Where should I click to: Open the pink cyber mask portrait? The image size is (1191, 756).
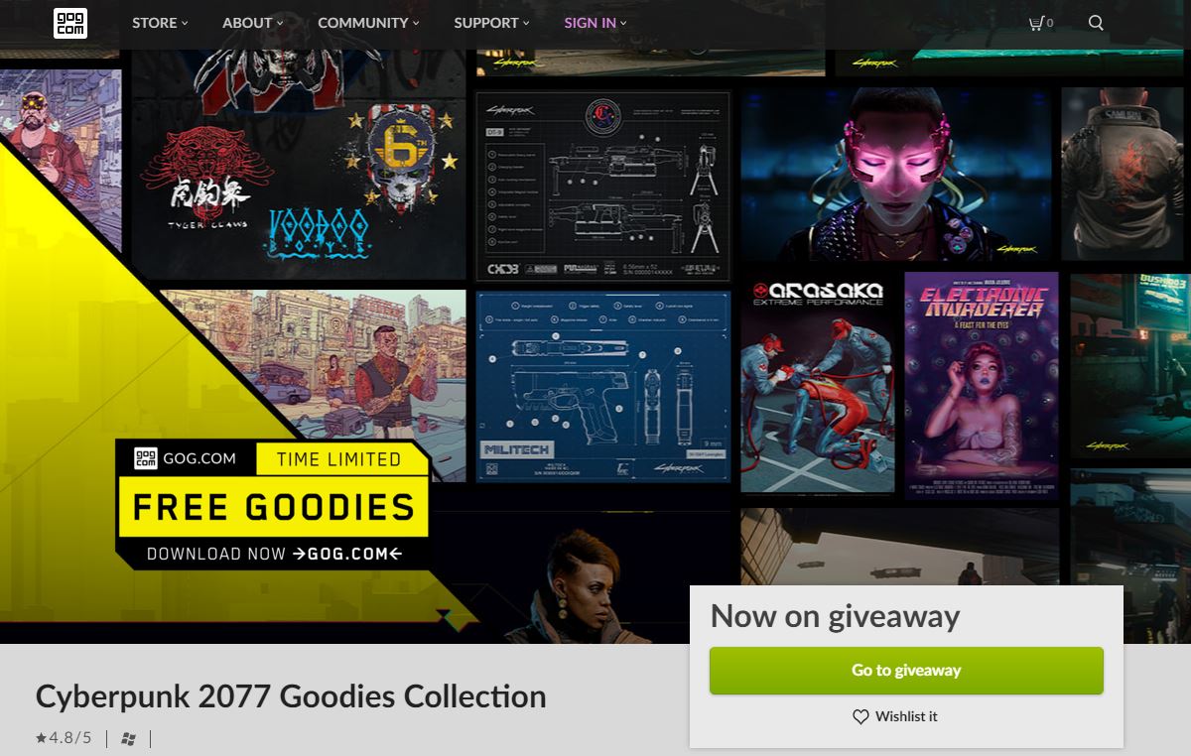coord(896,174)
